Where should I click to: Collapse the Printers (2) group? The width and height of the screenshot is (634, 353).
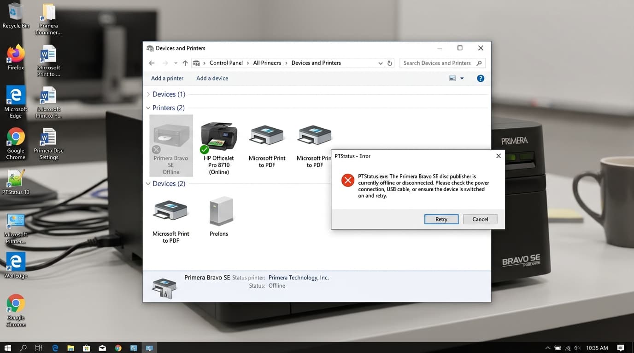148,108
